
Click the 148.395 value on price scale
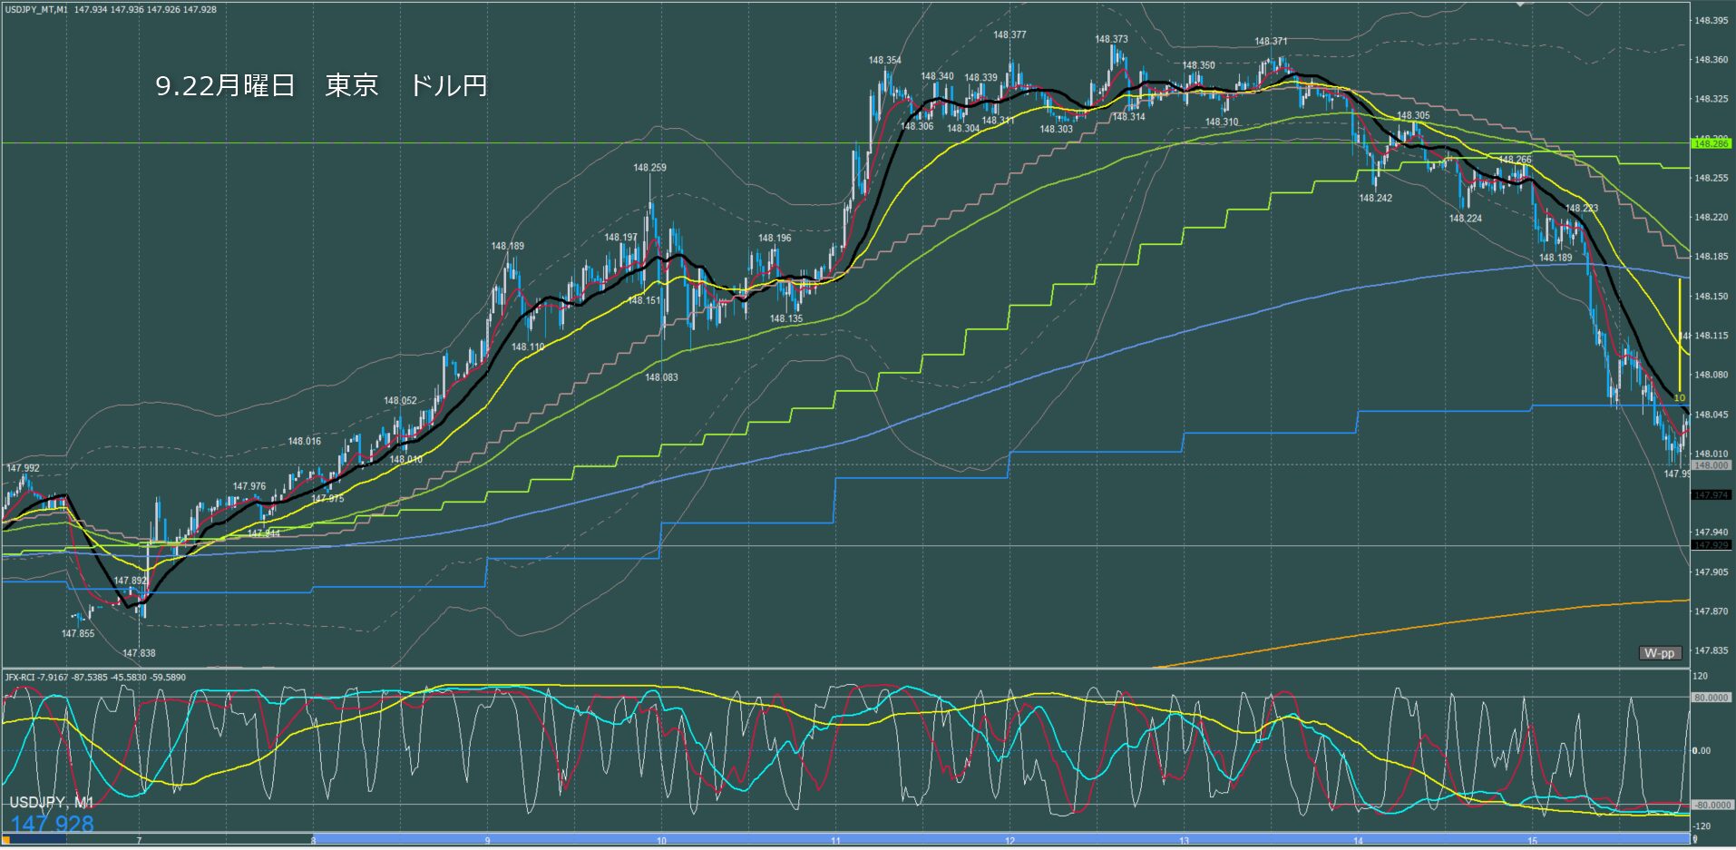tap(1711, 20)
